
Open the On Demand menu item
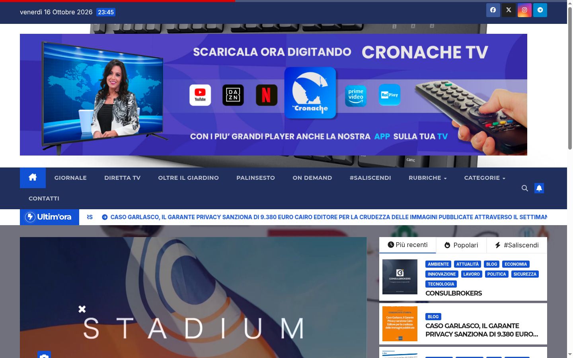point(312,178)
